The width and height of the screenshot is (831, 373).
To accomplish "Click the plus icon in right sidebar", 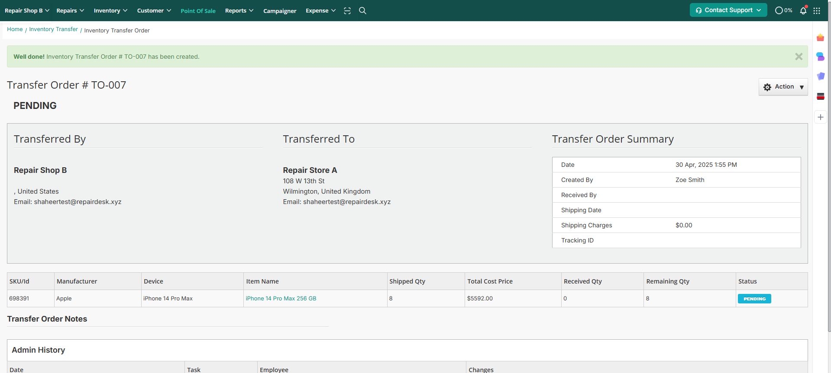I will coord(821,117).
